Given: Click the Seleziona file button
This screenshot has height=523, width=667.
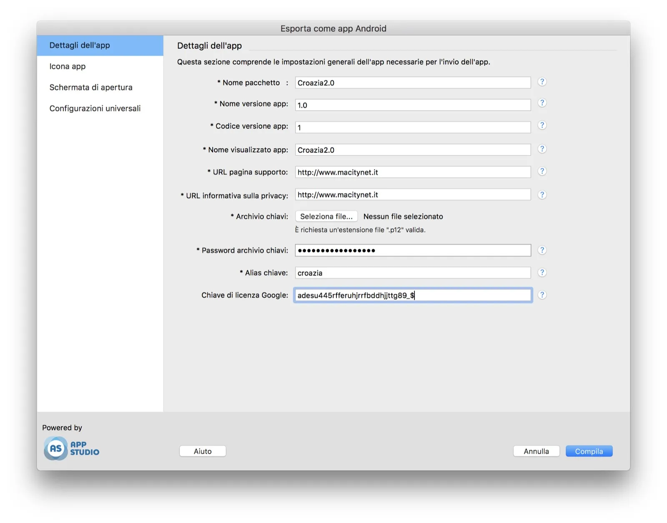Looking at the screenshot, I should 326,216.
